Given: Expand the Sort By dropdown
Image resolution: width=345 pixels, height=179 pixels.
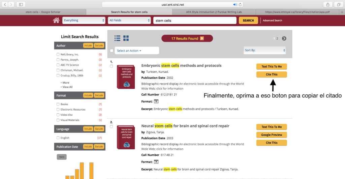Looking at the screenshot, I should pyautogui.click(x=264, y=50).
